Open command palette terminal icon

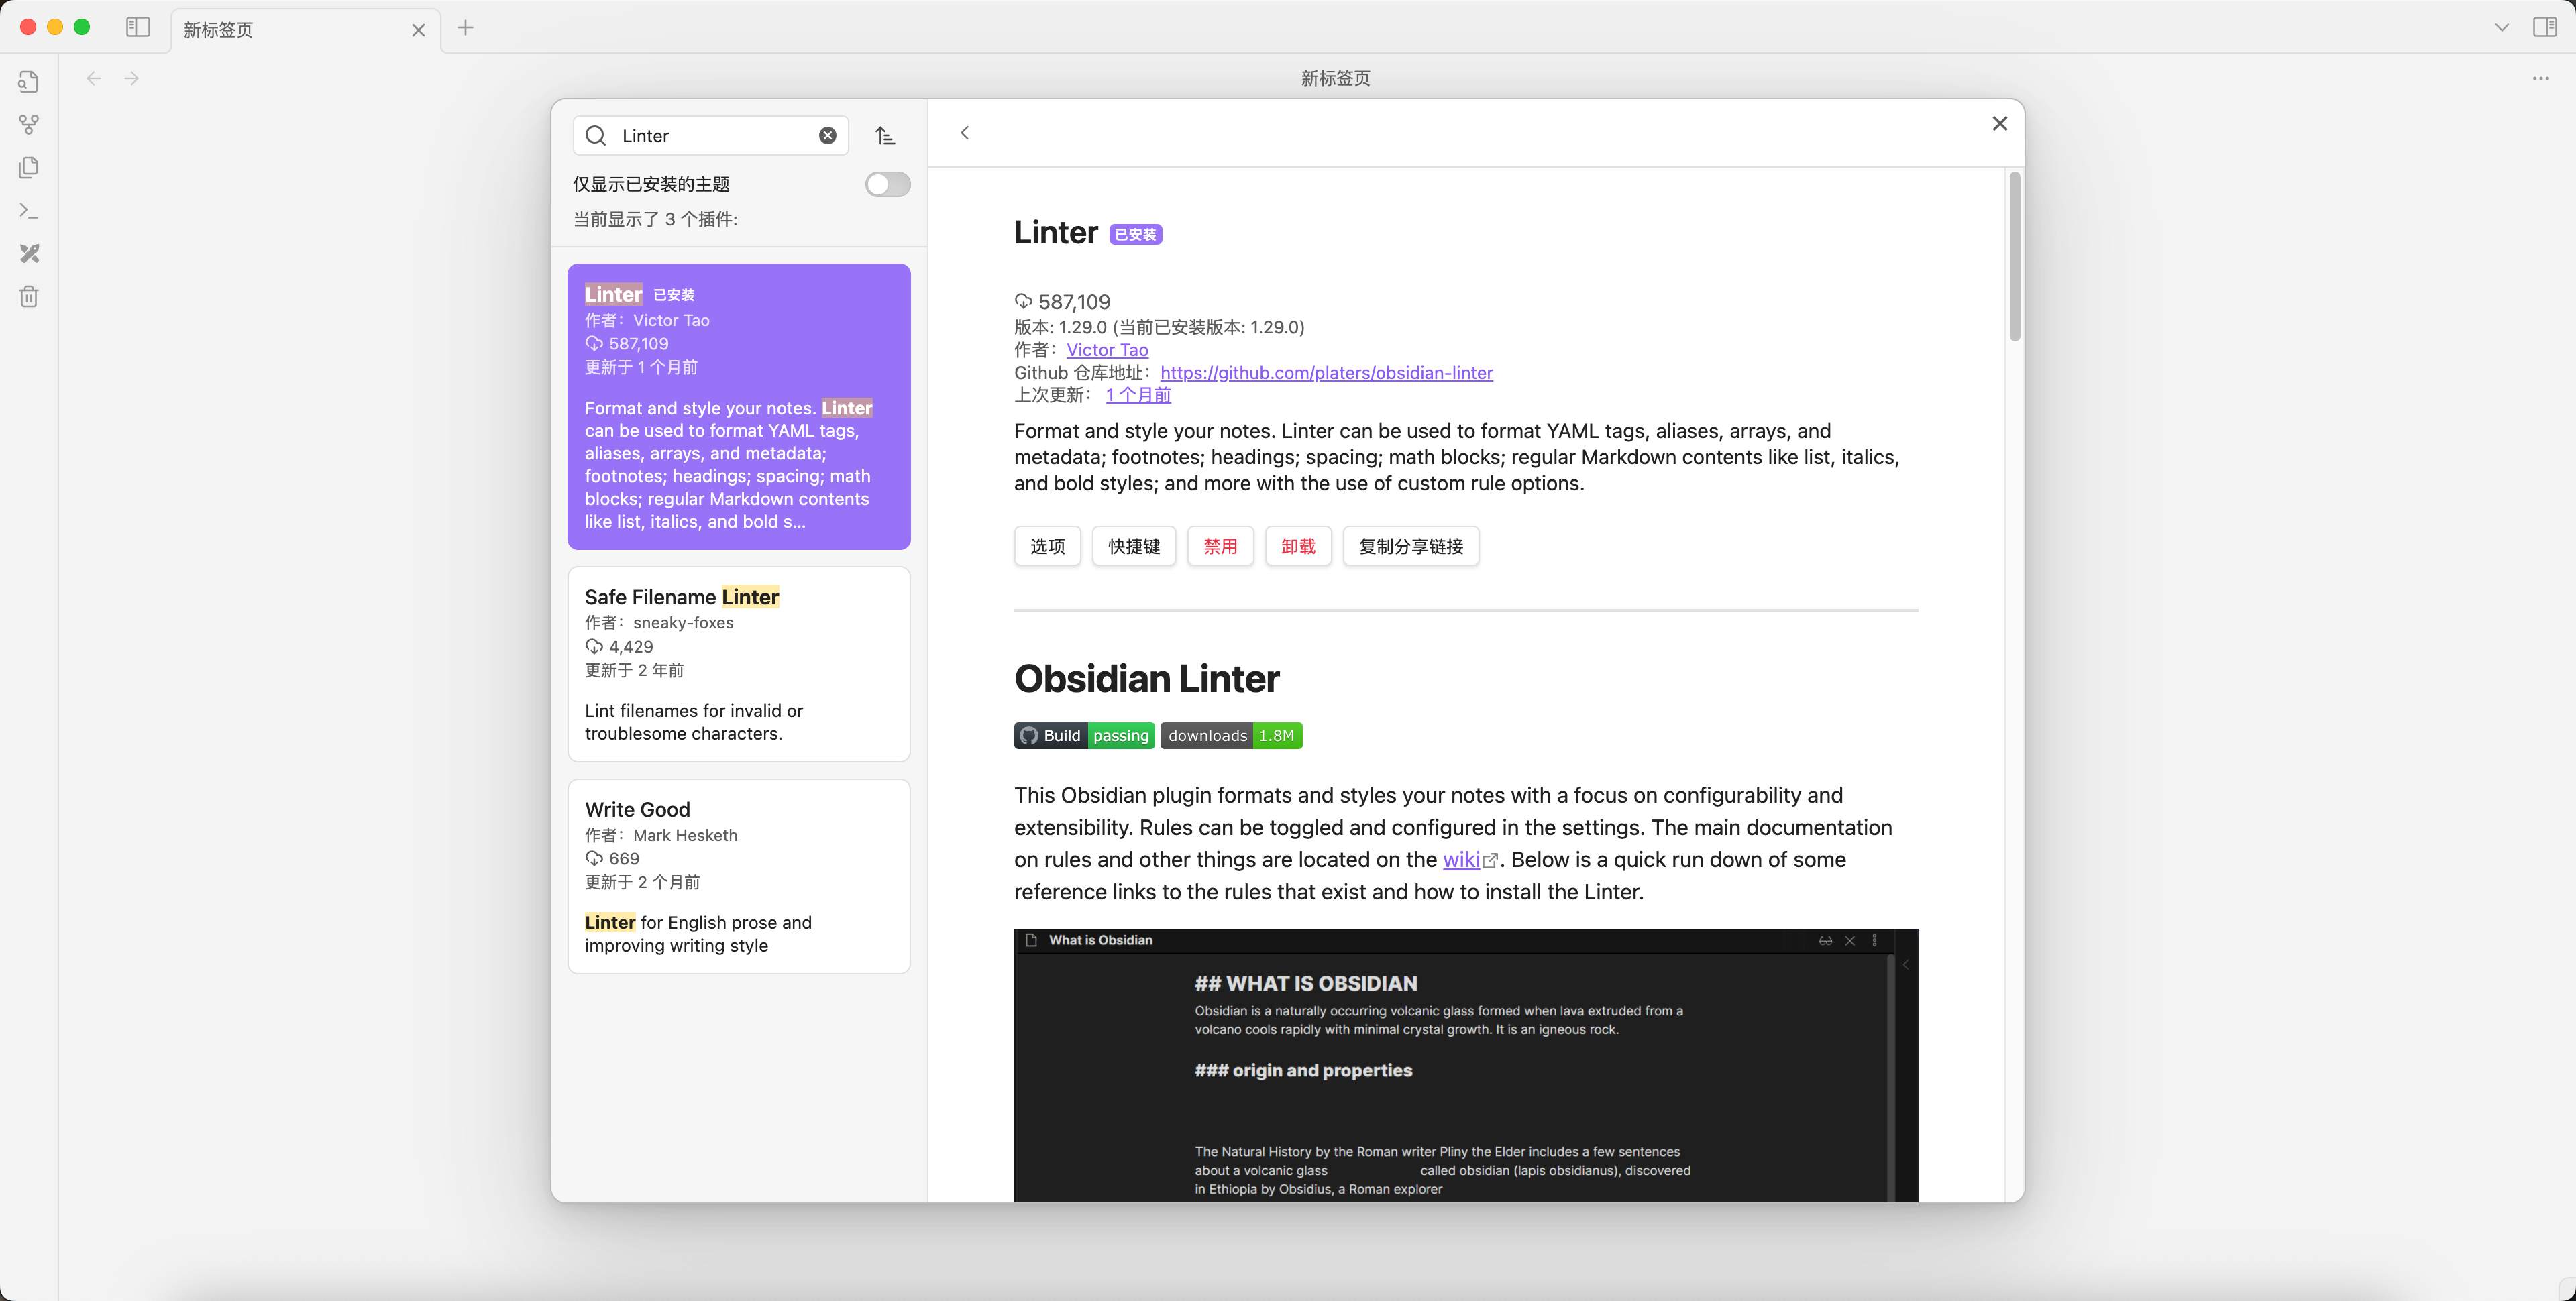[29, 211]
